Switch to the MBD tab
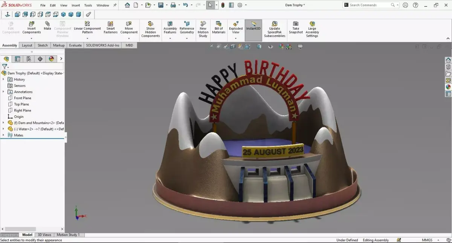Image resolution: width=452 pixels, height=243 pixels. [x=129, y=45]
